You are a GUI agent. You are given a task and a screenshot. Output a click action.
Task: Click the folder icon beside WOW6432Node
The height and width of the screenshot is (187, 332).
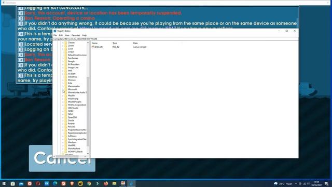pyautogui.click(x=66, y=152)
